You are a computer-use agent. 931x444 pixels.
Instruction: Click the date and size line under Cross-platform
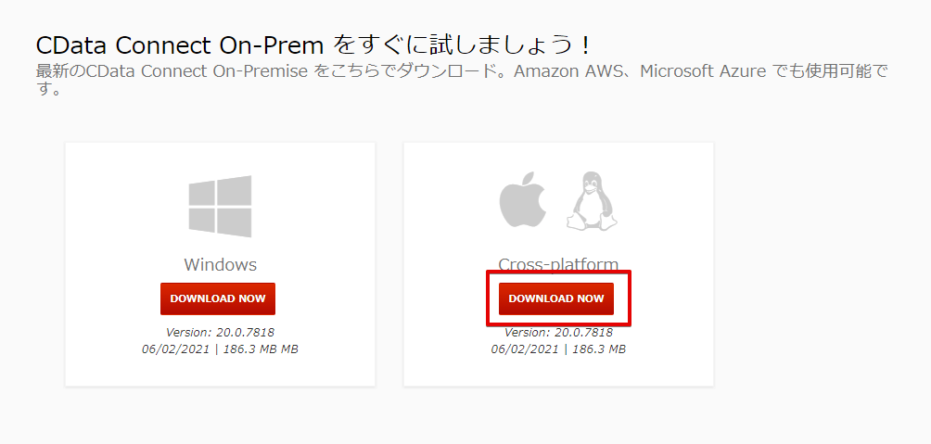coord(558,349)
